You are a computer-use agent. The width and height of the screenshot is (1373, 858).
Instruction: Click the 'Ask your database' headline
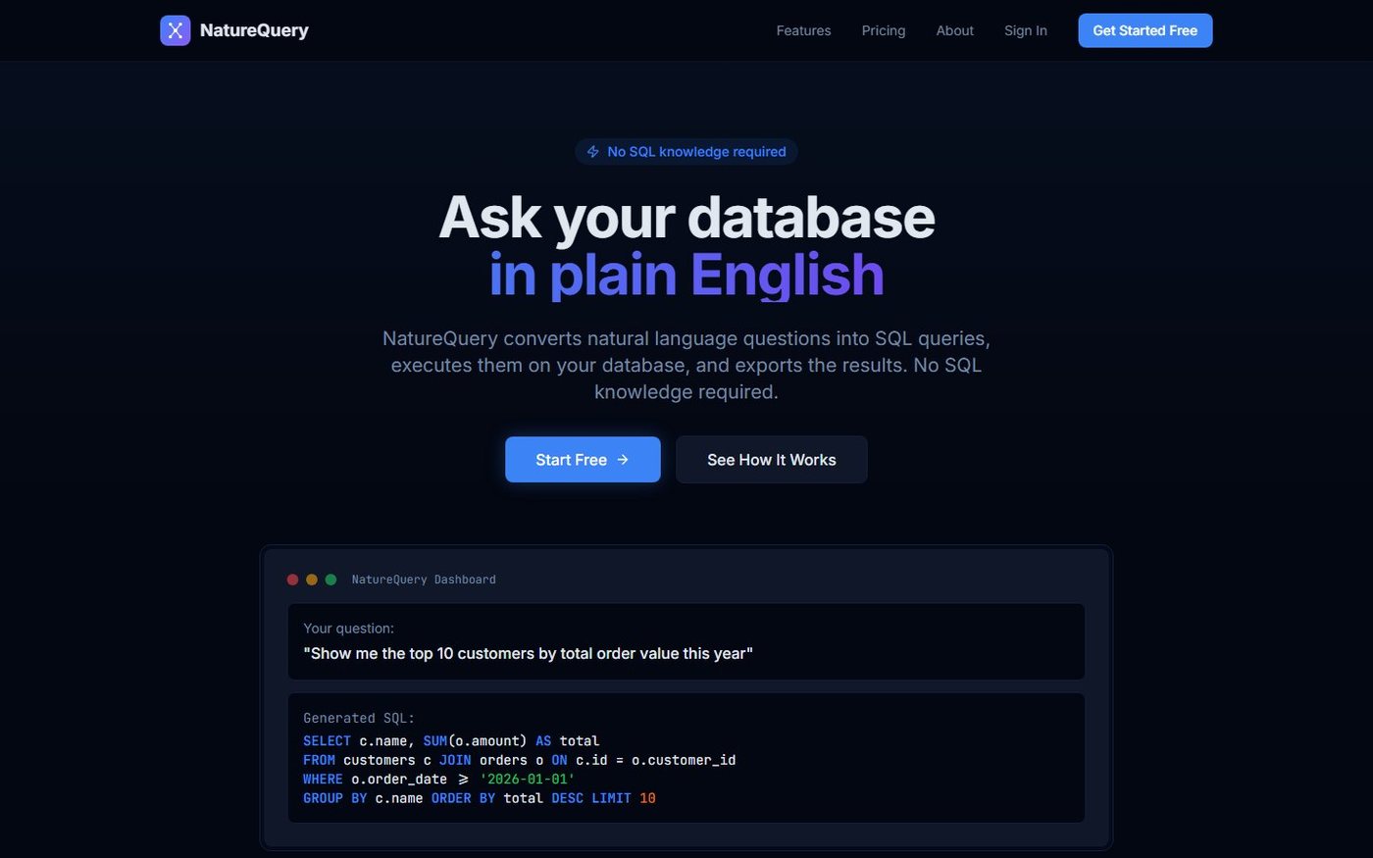pyautogui.click(x=686, y=217)
